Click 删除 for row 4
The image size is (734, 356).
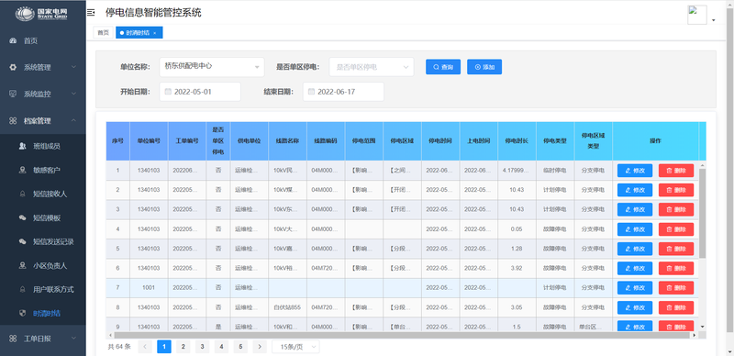click(x=676, y=229)
